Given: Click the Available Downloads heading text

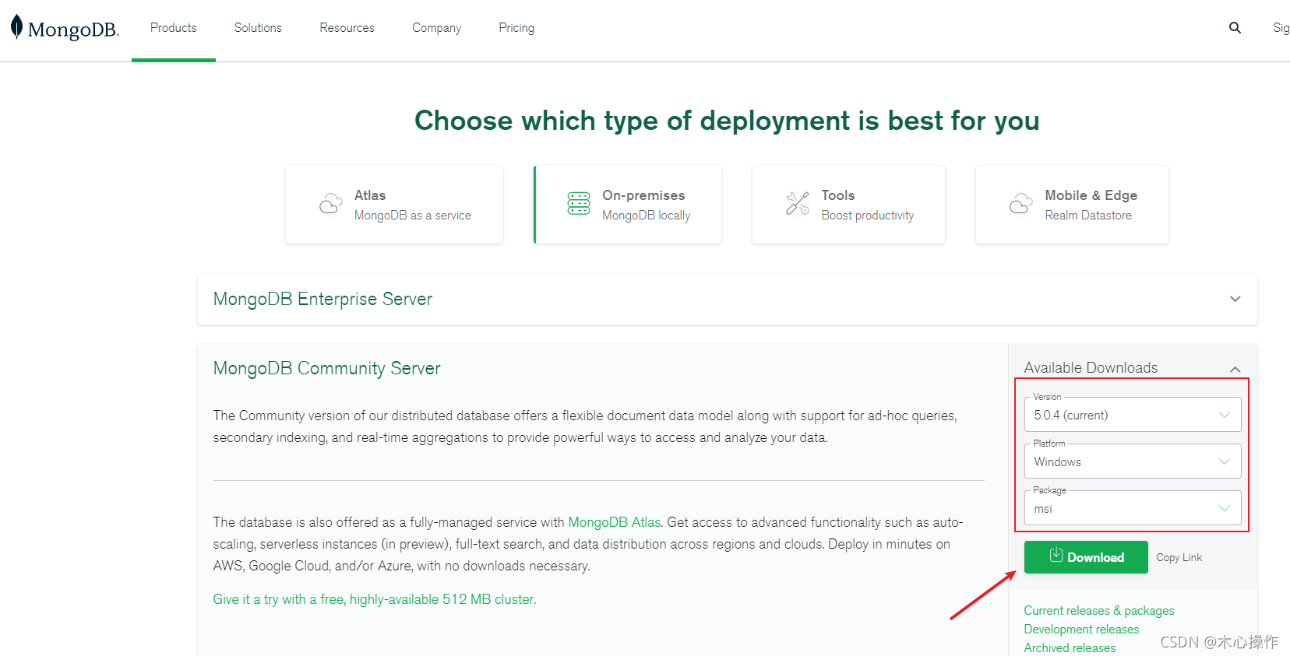Looking at the screenshot, I should [x=1091, y=368].
